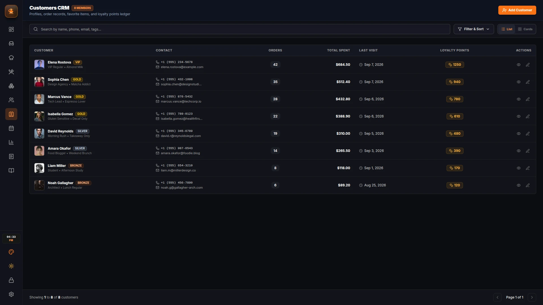The height and width of the screenshot is (305, 543).
Task: Click Isabella Gomez's 610 loyalty points badge
Action: point(455,116)
